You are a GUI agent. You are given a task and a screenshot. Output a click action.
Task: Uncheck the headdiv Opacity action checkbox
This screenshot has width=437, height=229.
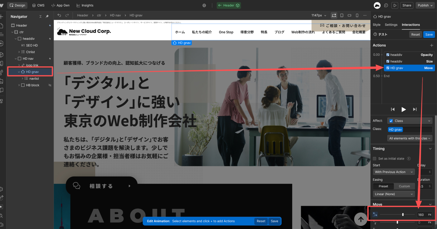(387, 55)
